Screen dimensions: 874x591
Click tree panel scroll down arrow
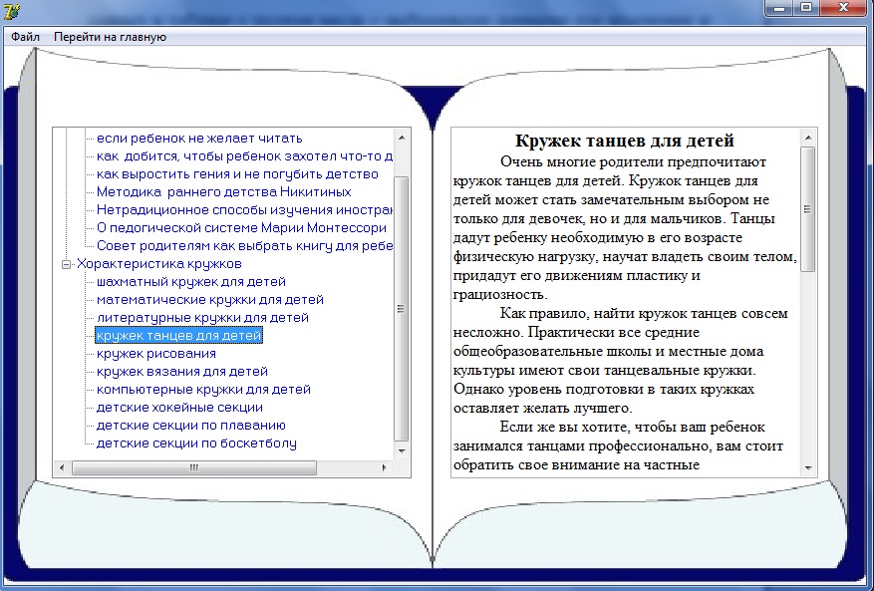[x=402, y=451]
